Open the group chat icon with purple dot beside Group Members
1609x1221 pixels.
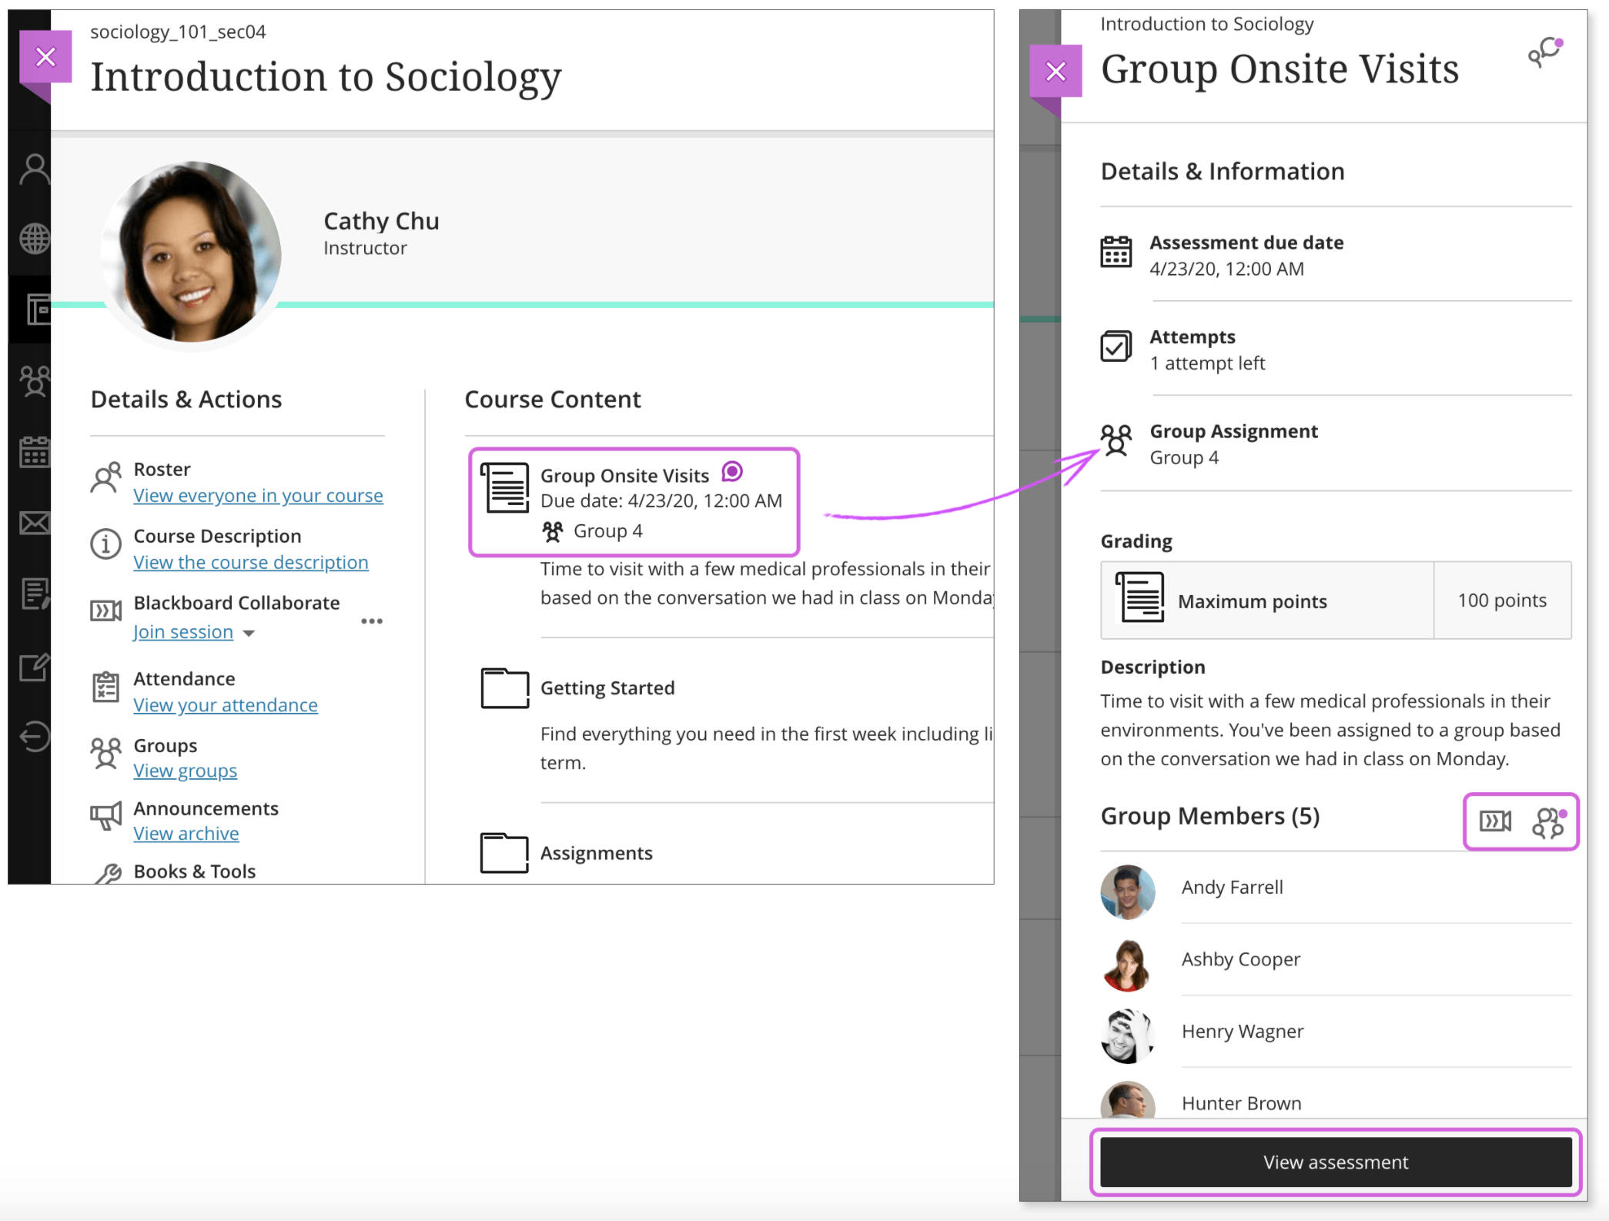point(1547,822)
